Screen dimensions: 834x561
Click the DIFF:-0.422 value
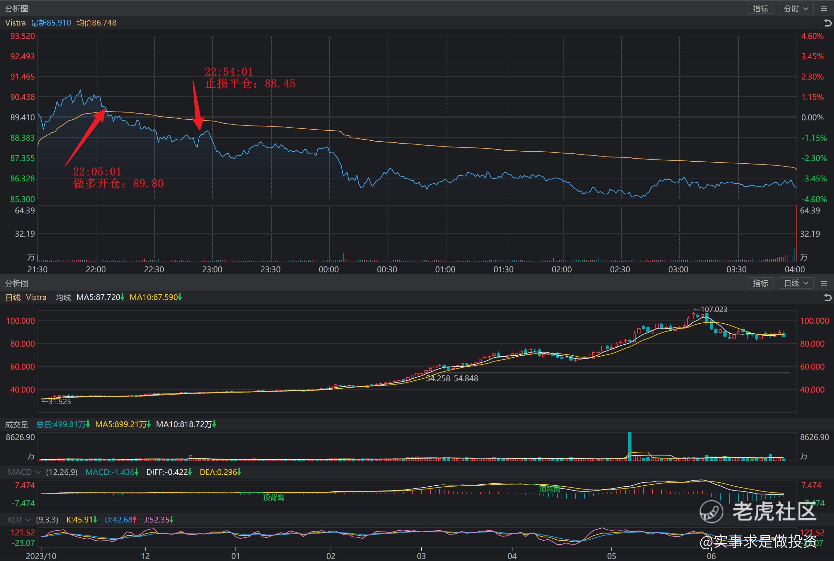point(169,472)
